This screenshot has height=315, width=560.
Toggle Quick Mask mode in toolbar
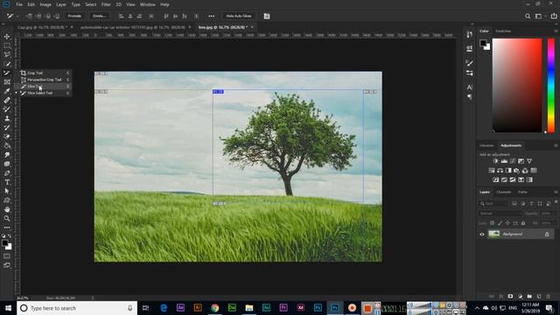coord(7,256)
